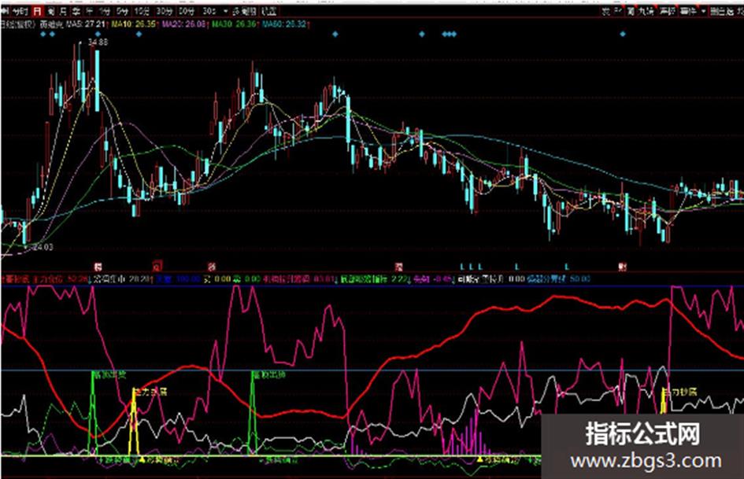Select the 60分 period button
Viewport: 744px width, 479px height.
click(186, 11)
